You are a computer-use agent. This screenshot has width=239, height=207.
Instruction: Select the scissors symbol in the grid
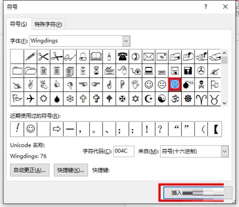tap(43, 56)
